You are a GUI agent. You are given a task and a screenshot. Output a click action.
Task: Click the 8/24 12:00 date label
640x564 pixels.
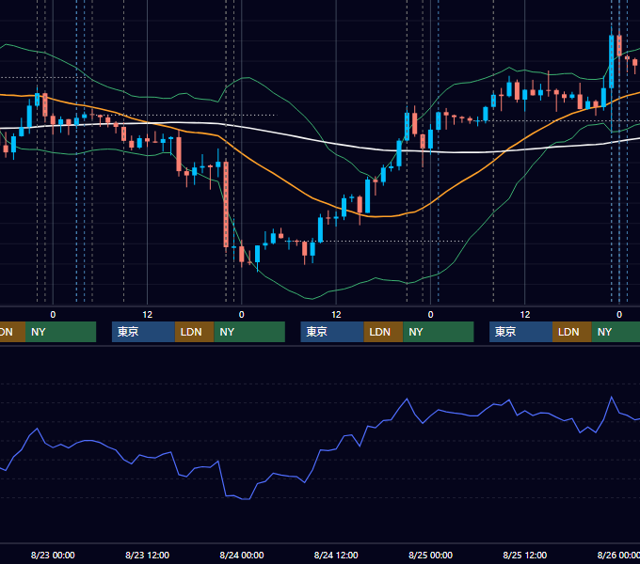336,555
